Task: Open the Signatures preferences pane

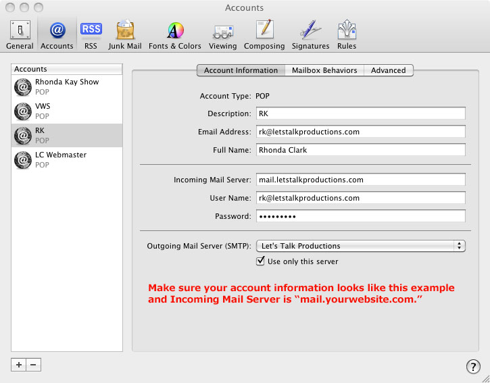Action: pyautogui.click(x=310, y=34)
